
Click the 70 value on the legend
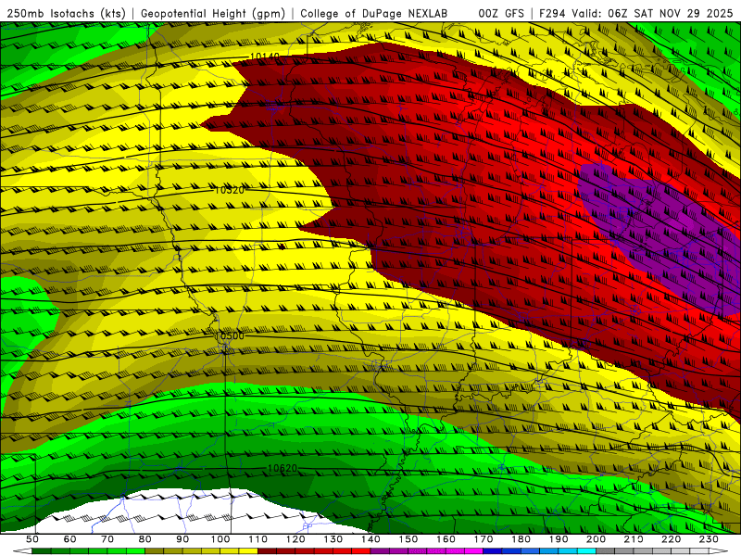click(x=107, y=539)
